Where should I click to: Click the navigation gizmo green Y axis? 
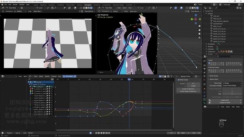(192, 19)
